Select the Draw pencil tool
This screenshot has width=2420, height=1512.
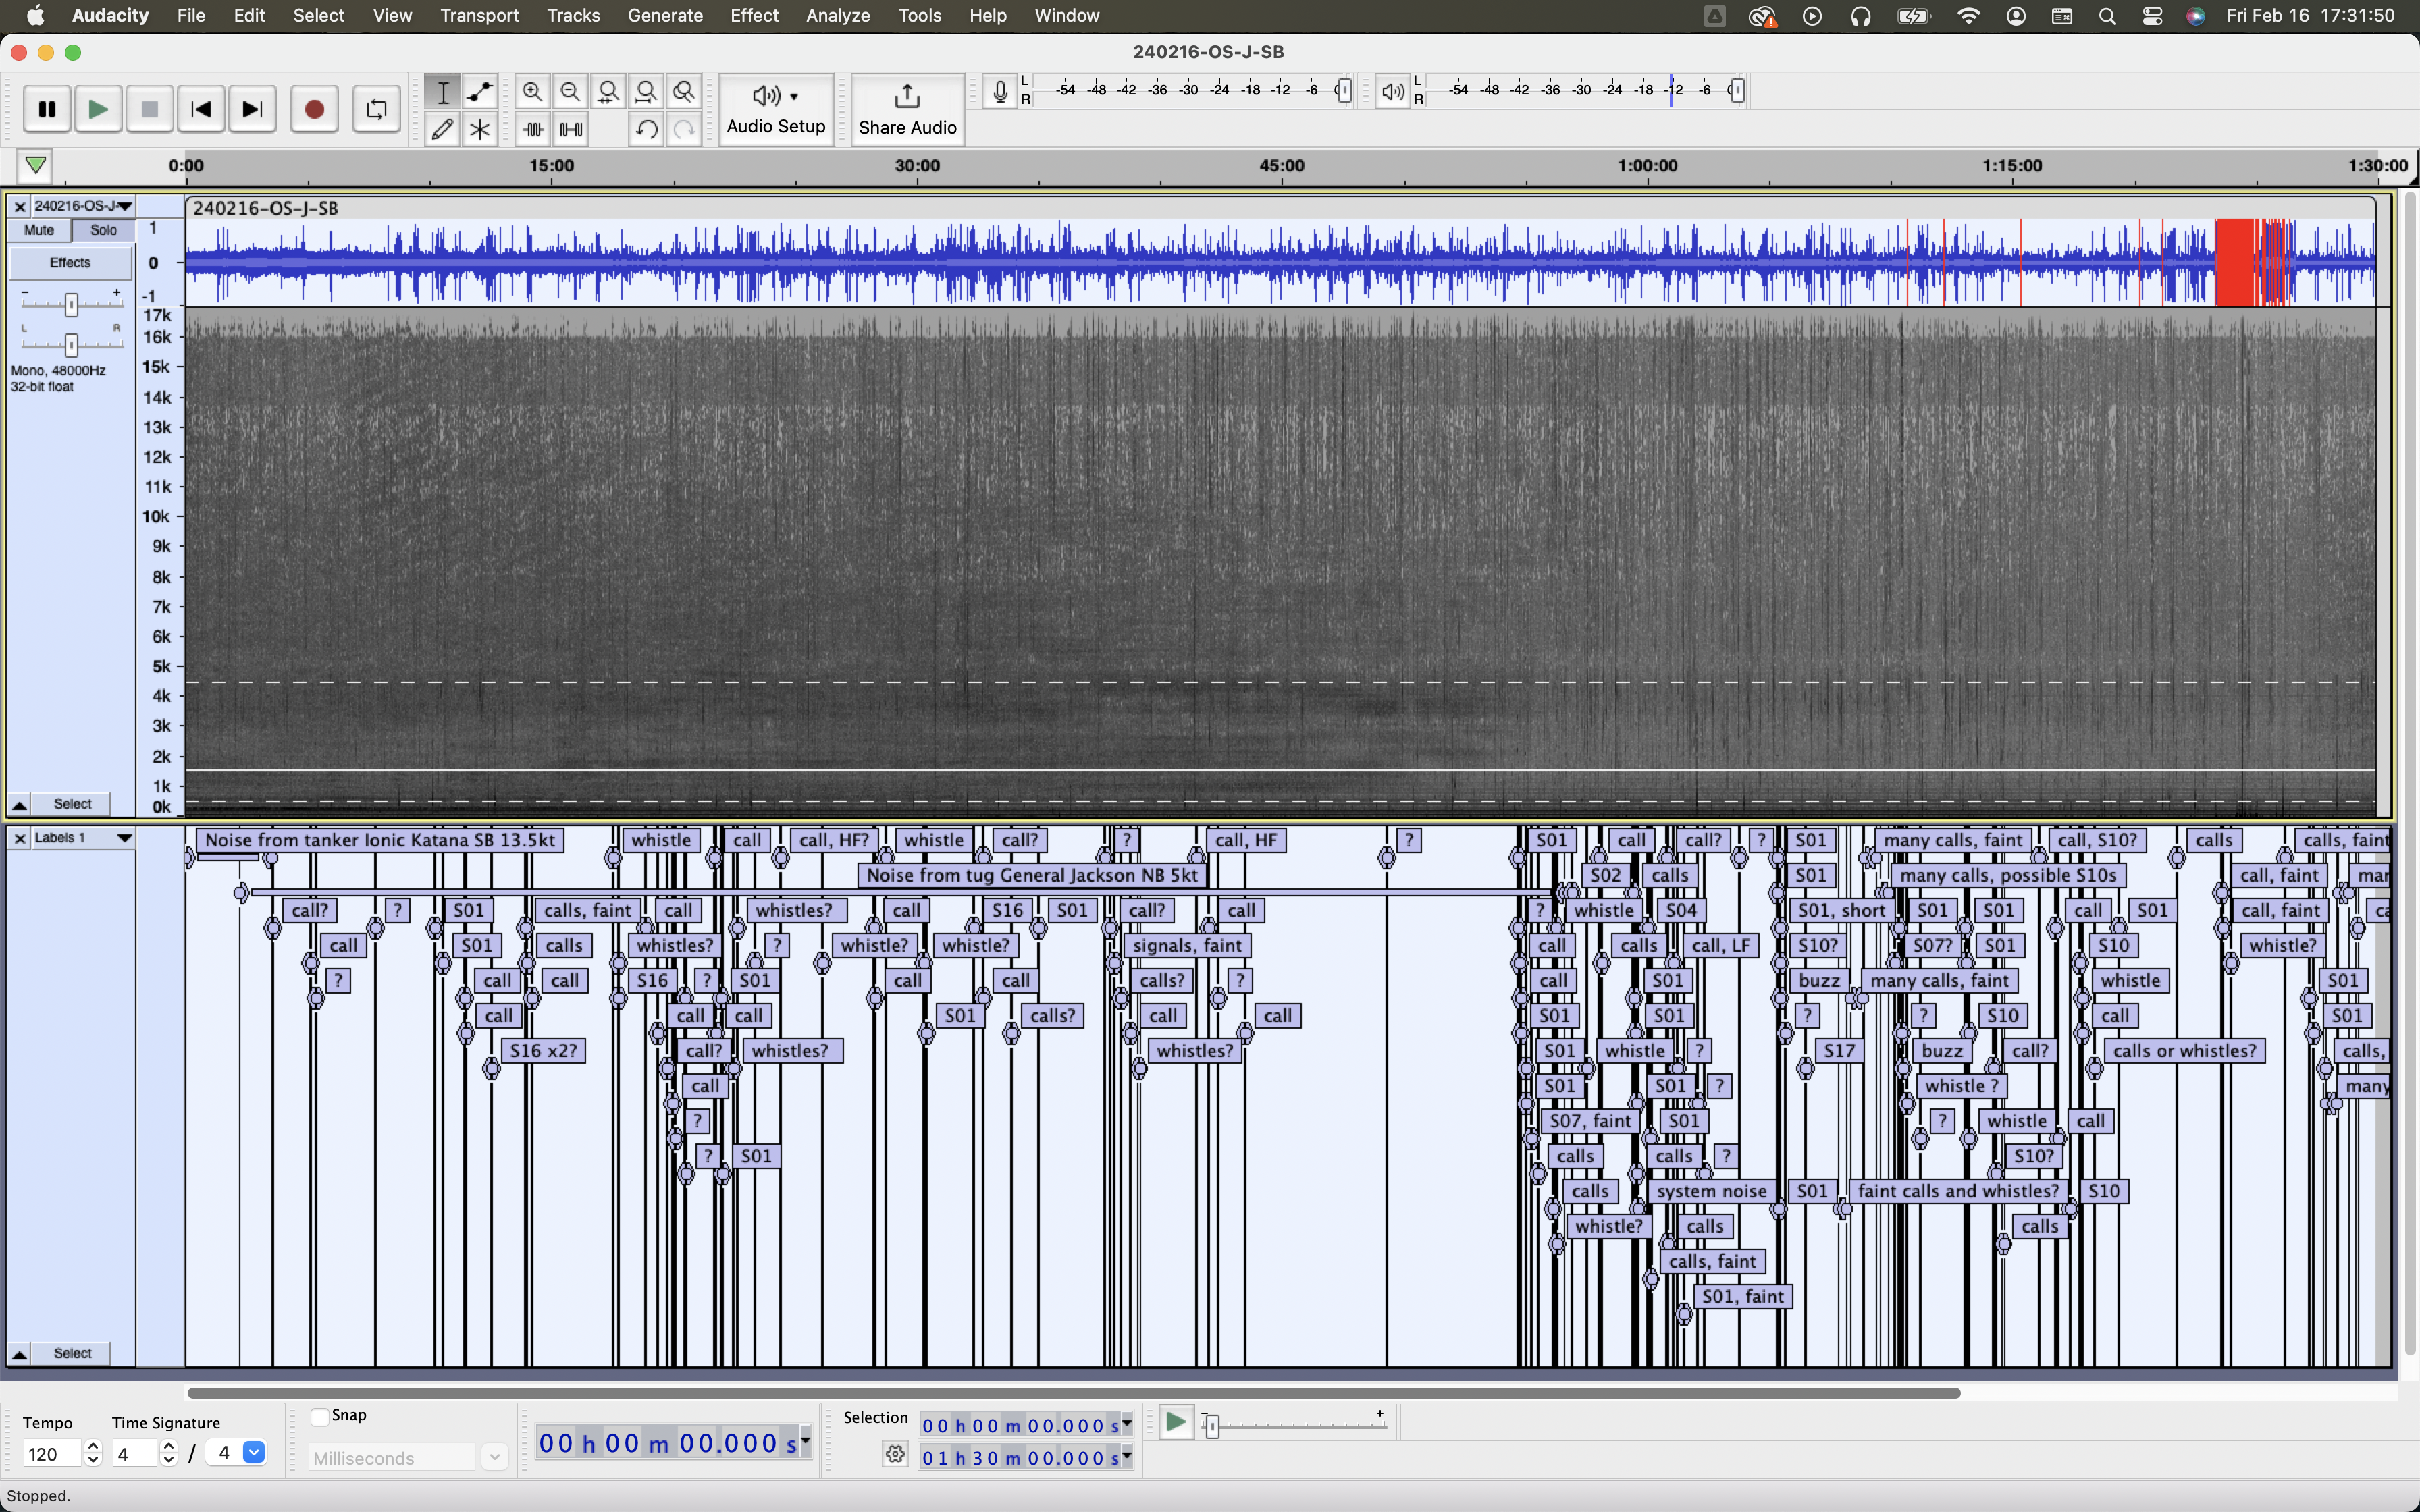click(x=442, y=129)
